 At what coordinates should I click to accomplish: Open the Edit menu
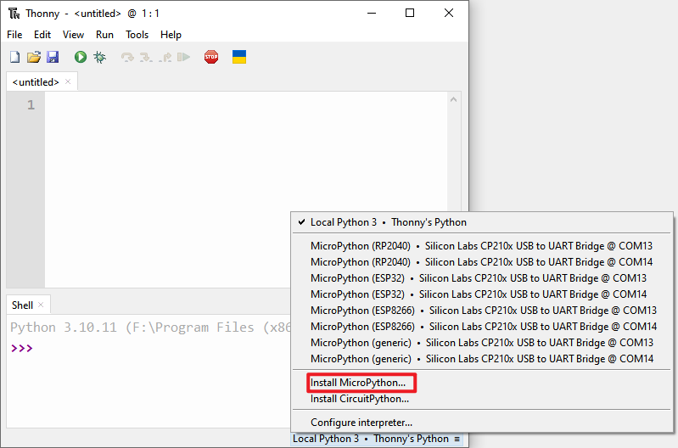[42, 35]
